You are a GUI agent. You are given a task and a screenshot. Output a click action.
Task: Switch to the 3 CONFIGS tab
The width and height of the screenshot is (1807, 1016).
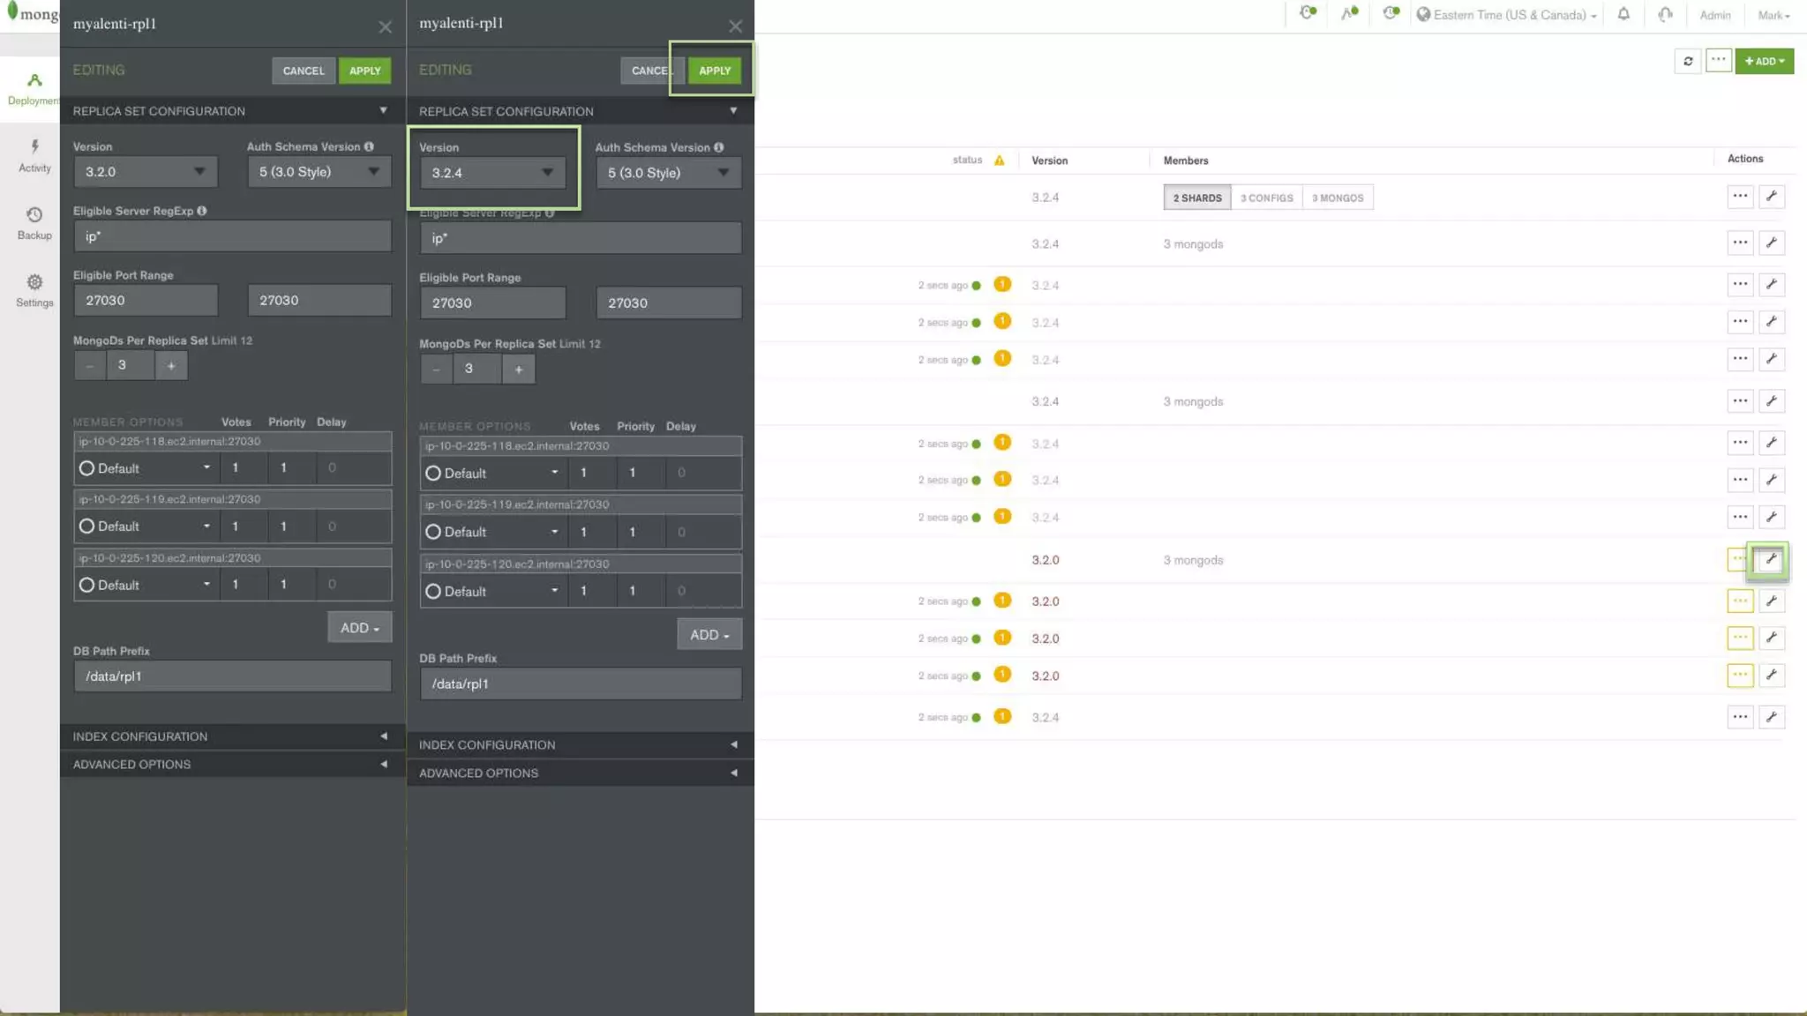coord(1265,198)
